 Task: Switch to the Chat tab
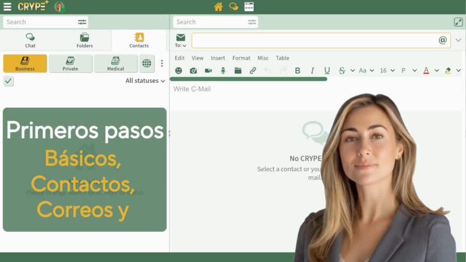click(x=30, y=40)
